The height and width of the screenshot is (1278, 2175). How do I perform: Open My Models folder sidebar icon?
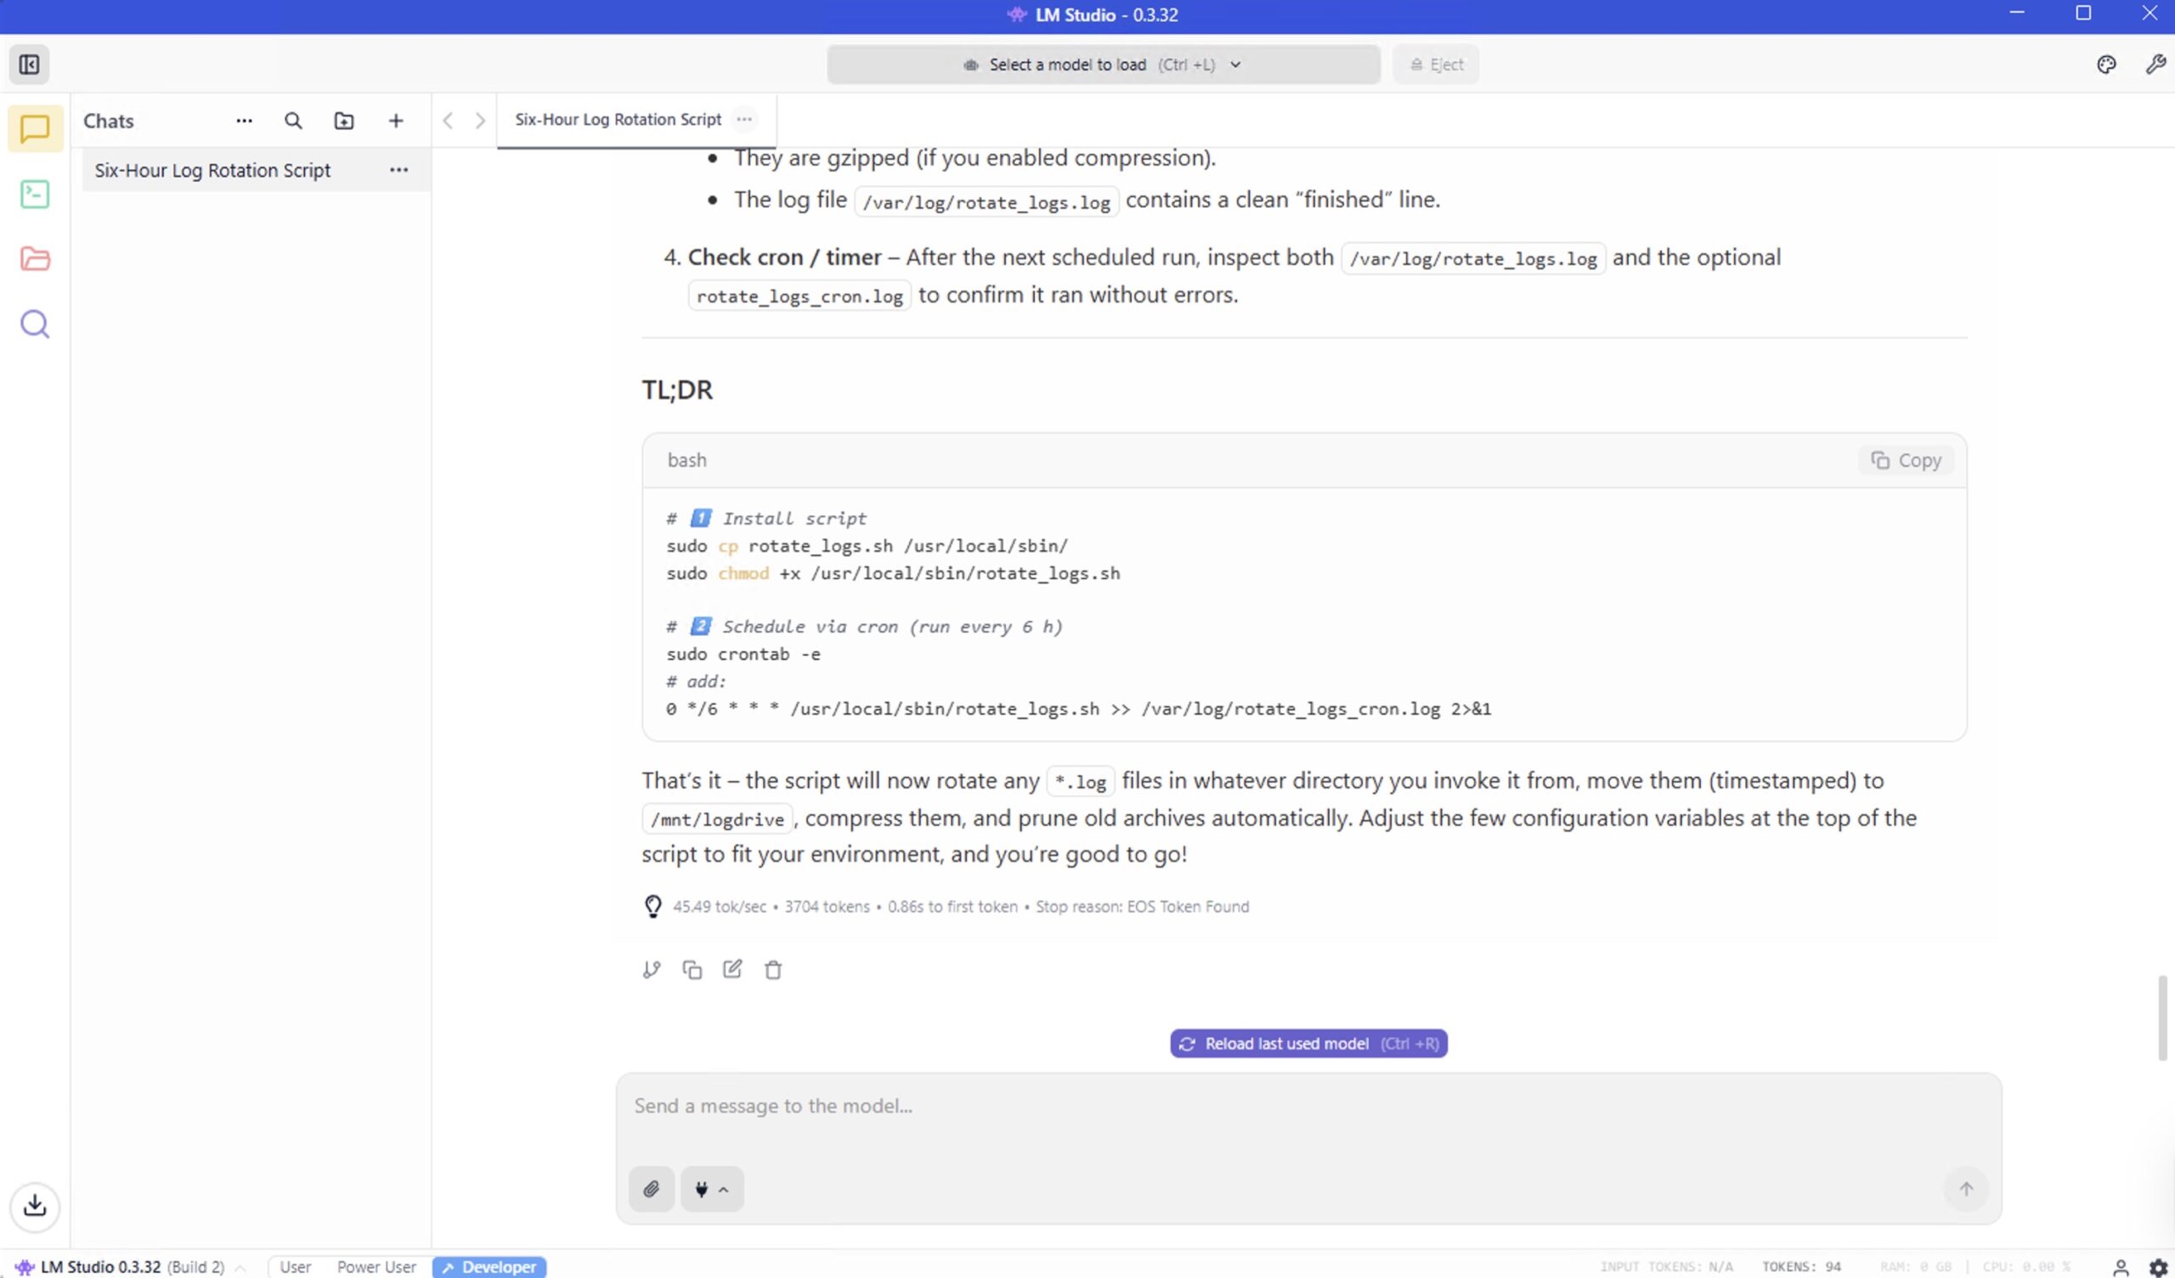[35, 259]
